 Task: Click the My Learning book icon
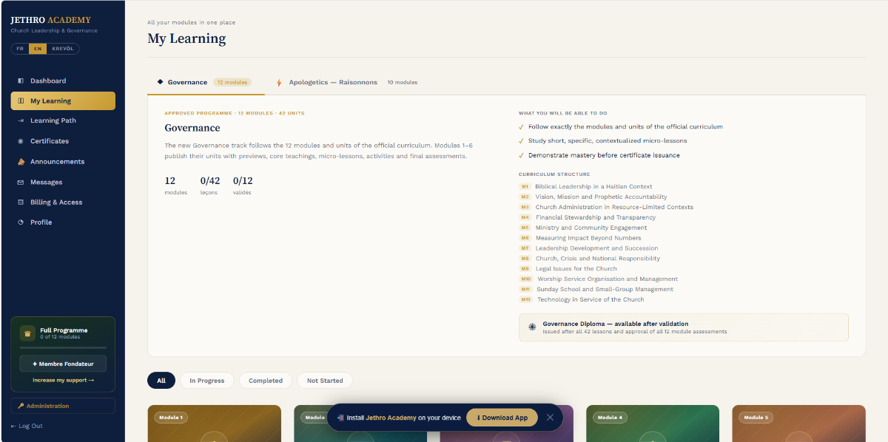point(21,101)
